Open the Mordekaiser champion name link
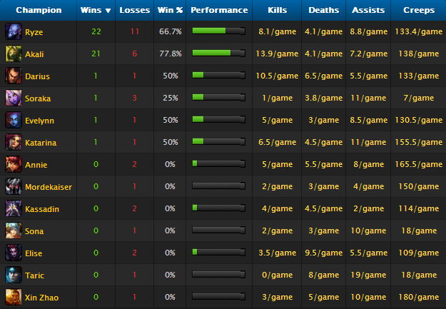This screenshot has width=446, height=309. coord(49,187)
